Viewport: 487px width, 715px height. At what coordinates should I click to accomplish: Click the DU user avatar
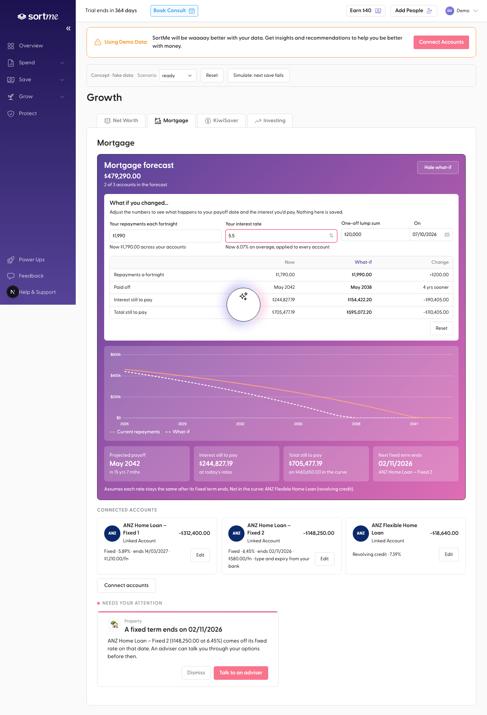pyautogui.click(x=449, y=11)
